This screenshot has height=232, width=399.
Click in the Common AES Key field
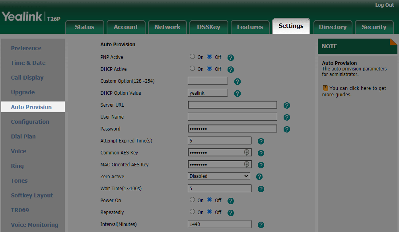coord(220,152)
